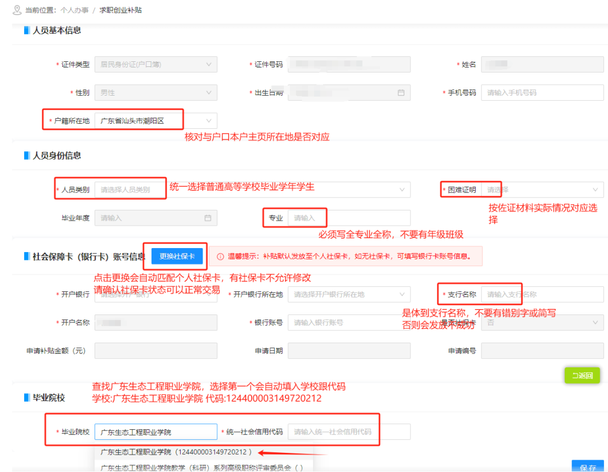Click calendar icon in 毕业年度 field
The width and height of the screenshot is (608, 472).
pos(208,218)
